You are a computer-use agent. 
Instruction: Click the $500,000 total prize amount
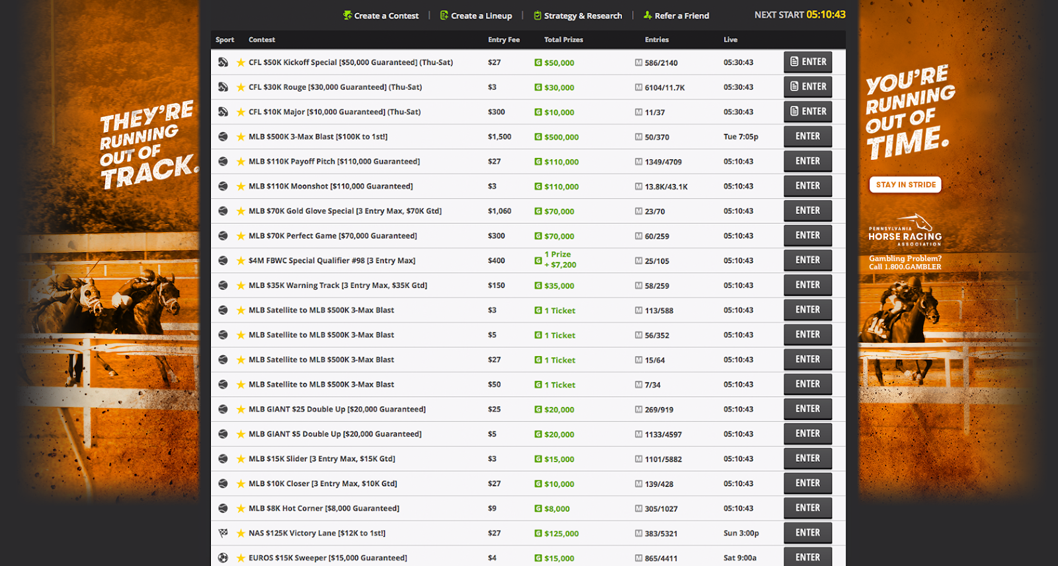click(561, 137)
